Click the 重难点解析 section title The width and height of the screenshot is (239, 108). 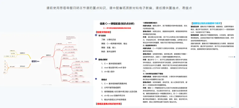103,59
